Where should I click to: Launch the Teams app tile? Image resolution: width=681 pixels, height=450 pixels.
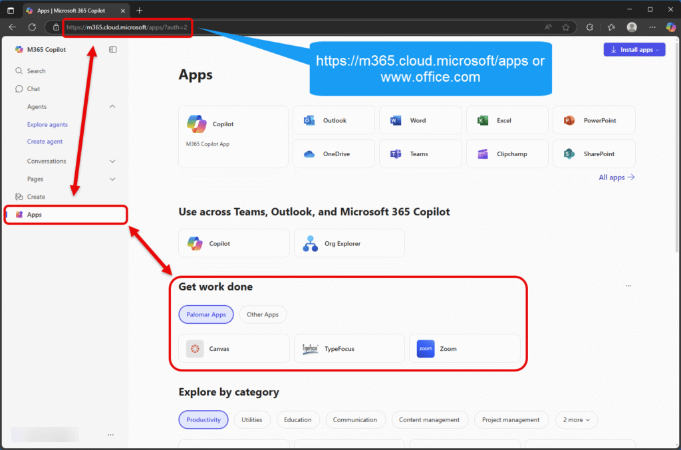[x=420, y=154]
